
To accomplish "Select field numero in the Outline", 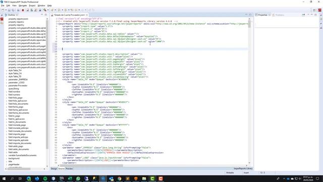I will click(x=14, y=95).
